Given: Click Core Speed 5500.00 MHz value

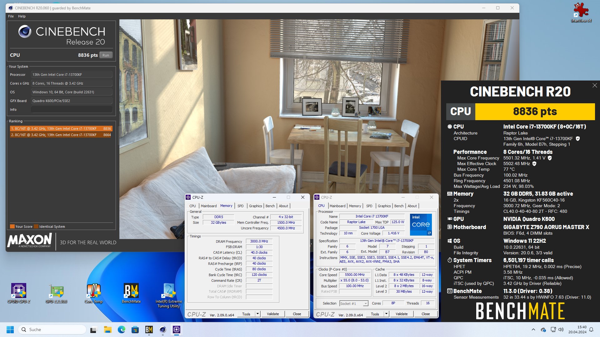Looking at the screenshot, I should pos(355,275).
